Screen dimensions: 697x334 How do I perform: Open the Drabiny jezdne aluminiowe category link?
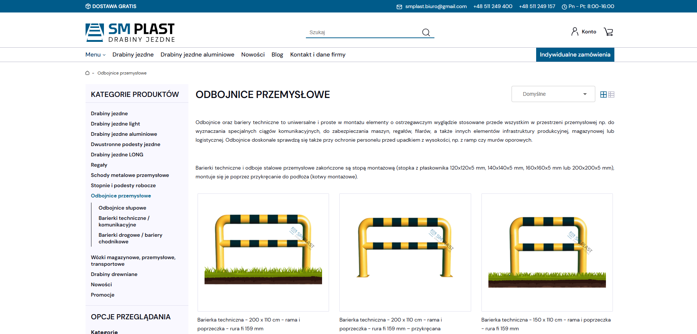point(124,134)
